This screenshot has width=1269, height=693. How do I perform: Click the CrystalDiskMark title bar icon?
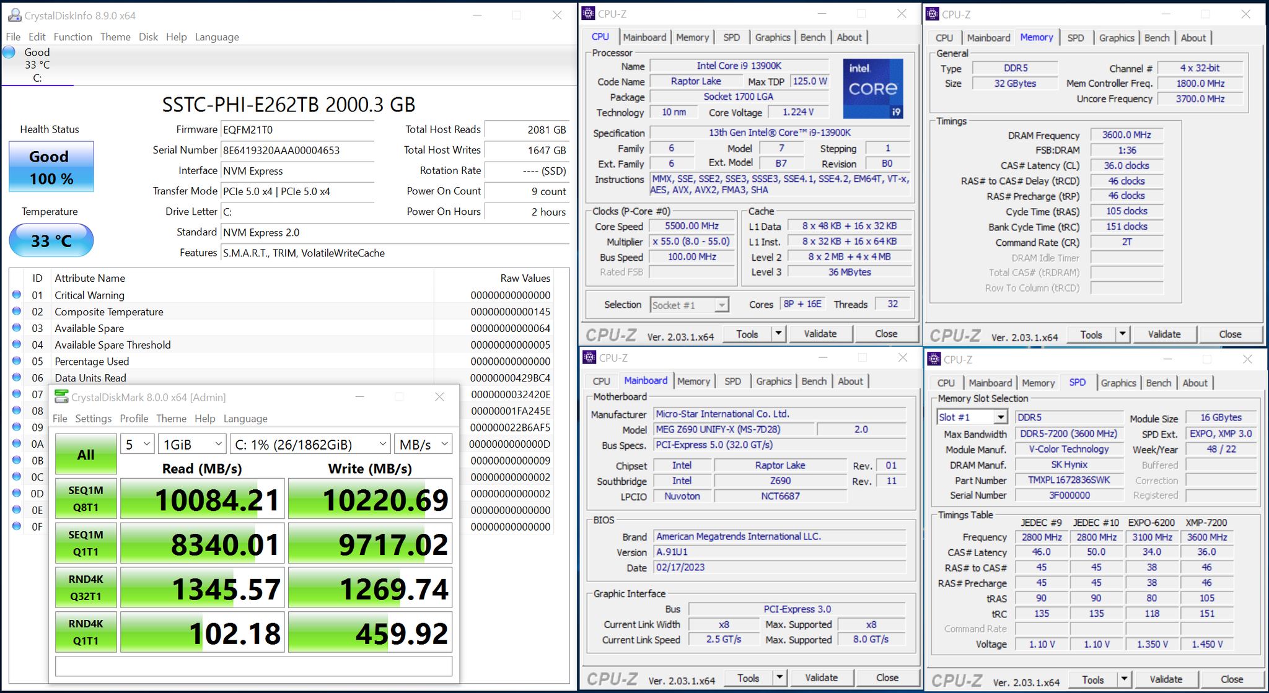pos(61,397)
